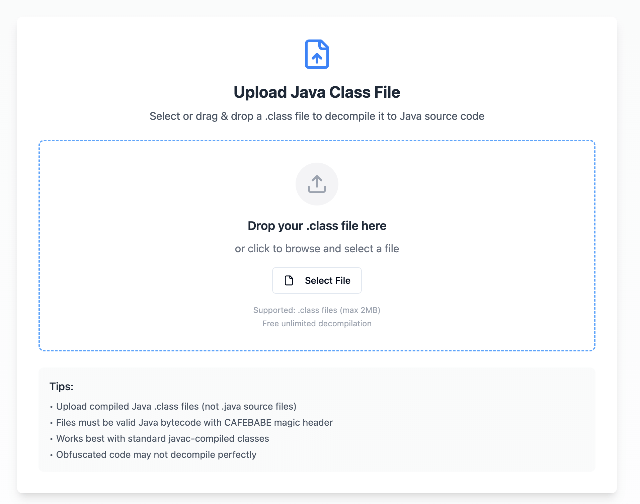Click the 'Supported: .class files (max 2MB)' note
This screenshot has height=504, width=640.
(x=317, y=310)
